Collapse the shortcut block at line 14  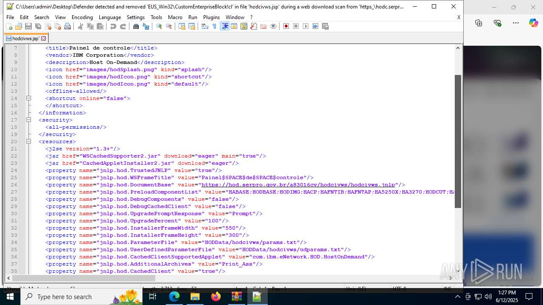(x=28, y=98)
